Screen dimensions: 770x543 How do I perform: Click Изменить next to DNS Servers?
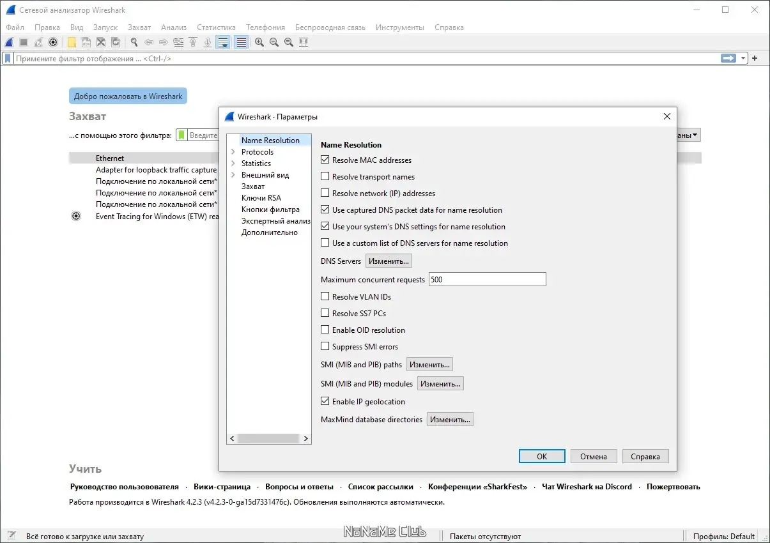pos(389,261)
